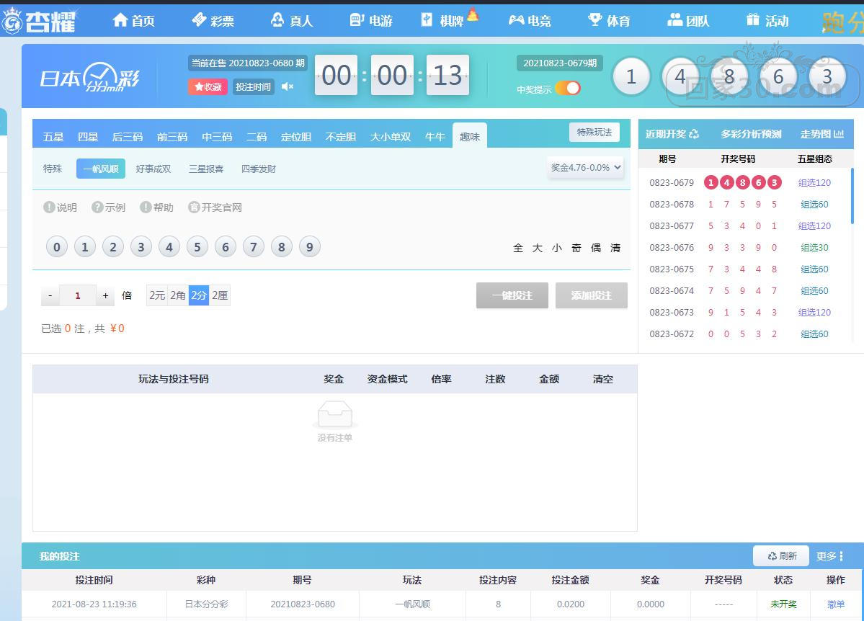Click the home icon in the navigation bar
Image resolution: width=864 pixels, height=621 pixels.
(x=120, y=20)
